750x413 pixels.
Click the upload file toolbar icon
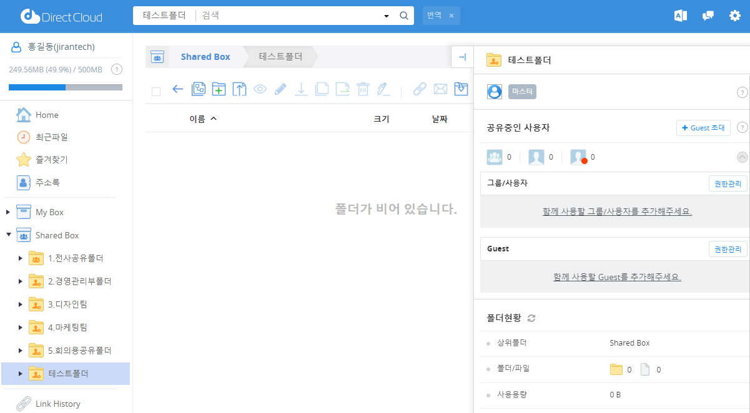coord(239,89)
